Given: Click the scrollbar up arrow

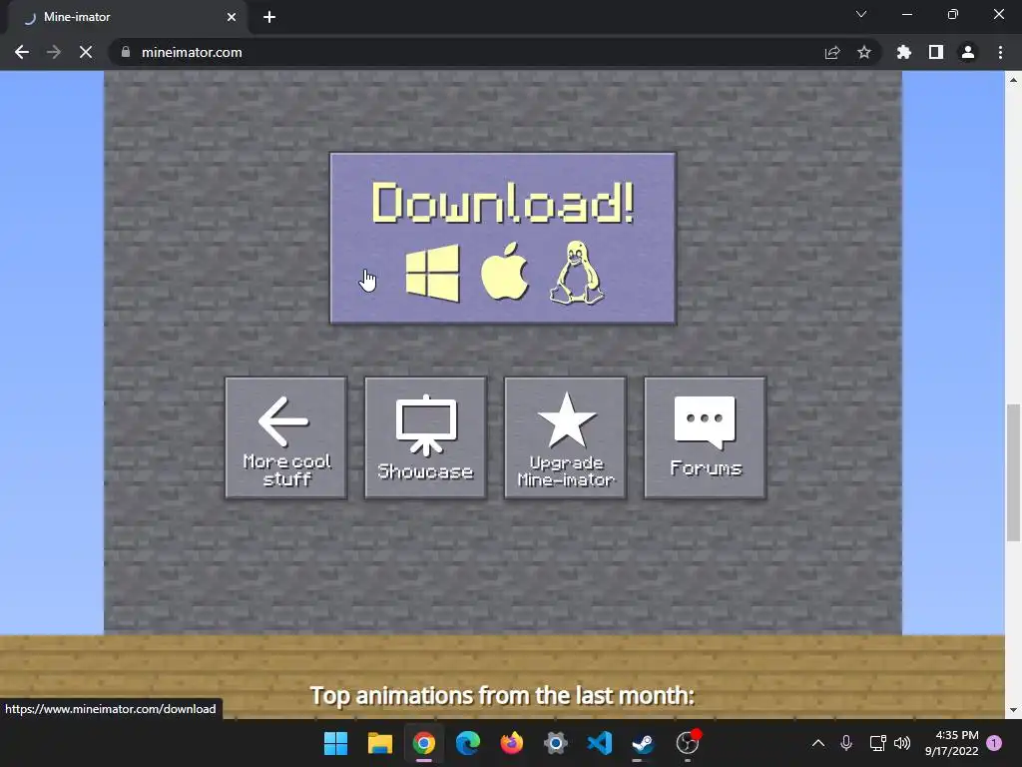Looking at the screenshot, I should coord(1013,80).
